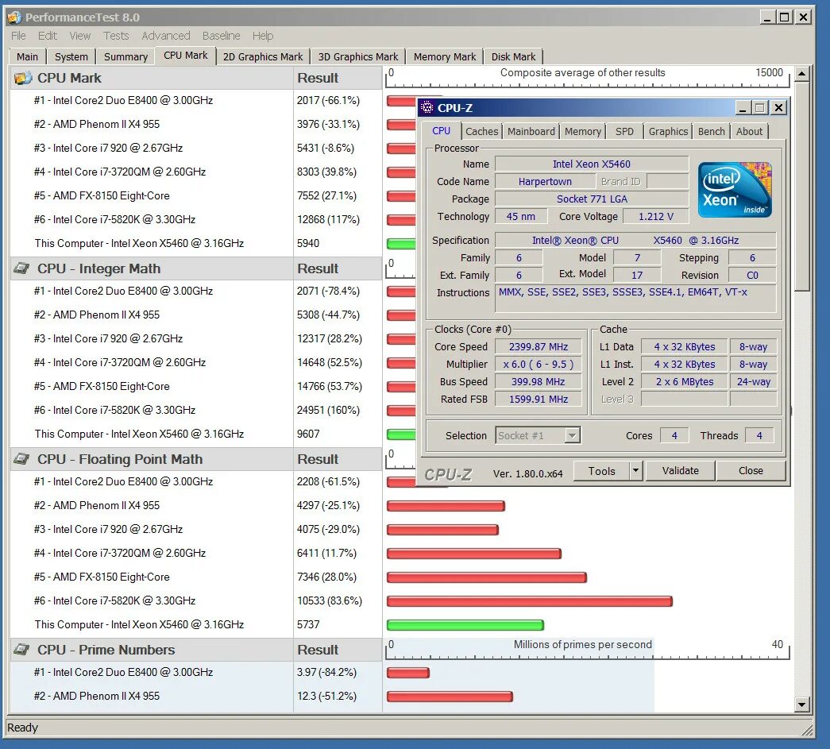The image size is (830, 749).
Task: Open the Memory tab in CPU-Z
Action: 583,131
